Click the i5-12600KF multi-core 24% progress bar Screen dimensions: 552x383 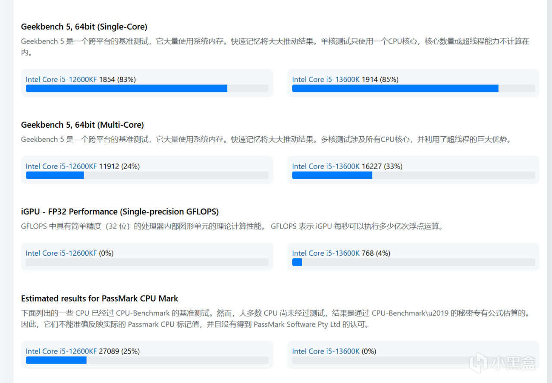tap(55, 176)
